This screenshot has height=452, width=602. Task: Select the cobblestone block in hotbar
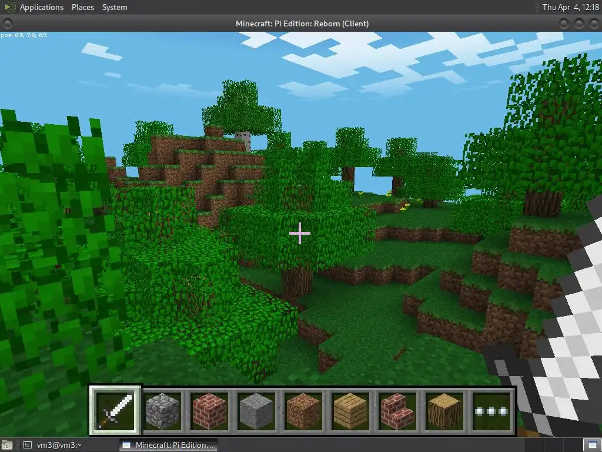click(x=163, y=410)
